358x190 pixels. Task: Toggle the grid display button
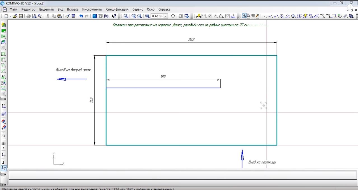(x=3, y=144)
